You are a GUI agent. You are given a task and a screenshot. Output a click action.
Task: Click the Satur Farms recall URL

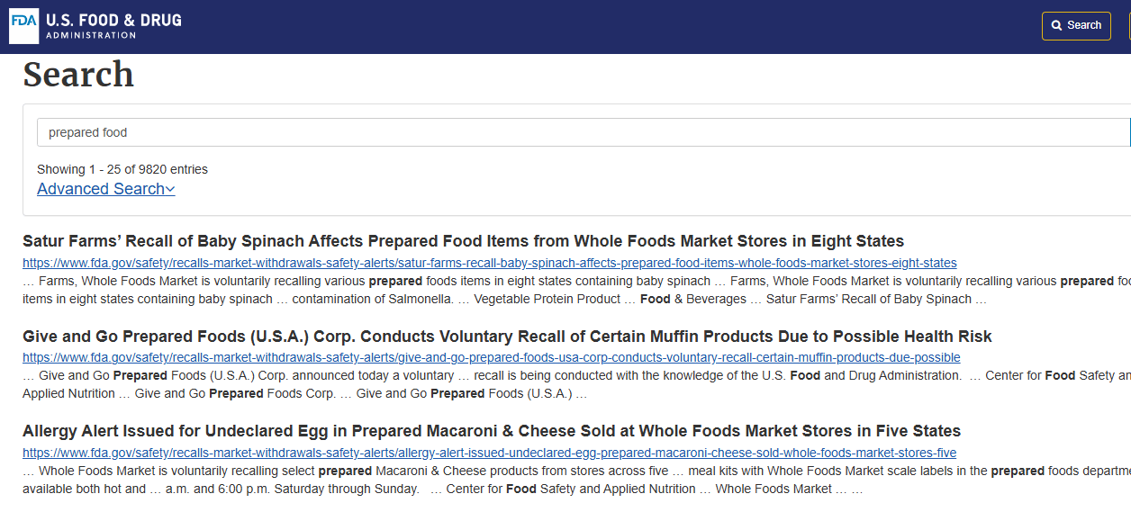(489, 263)
